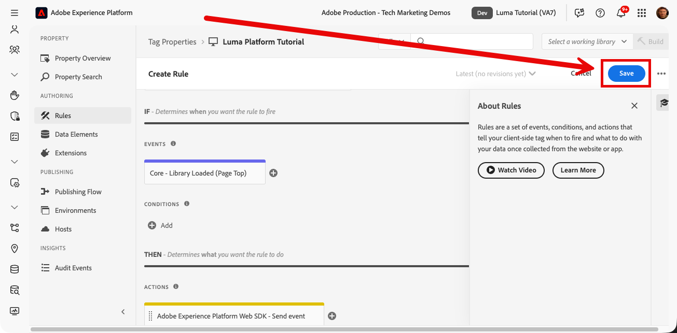This screenshot has width=677, height=333.
Task: Open Select a working library dropdown
Action: (587, 41)
